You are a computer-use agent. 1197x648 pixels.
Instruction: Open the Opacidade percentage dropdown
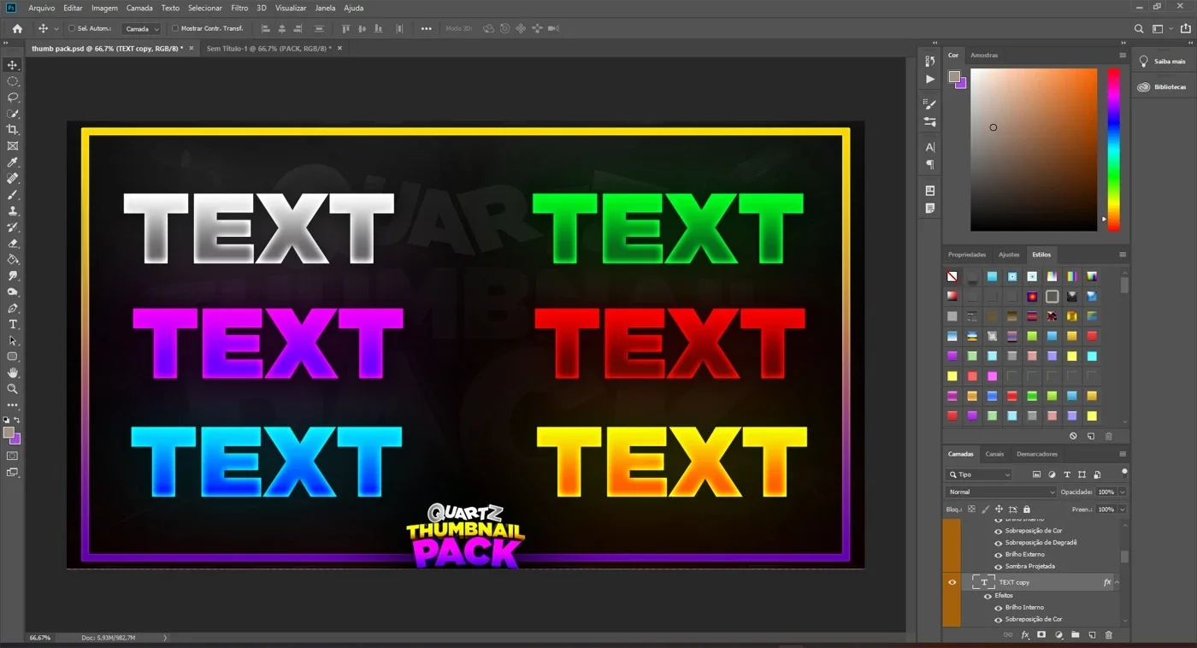coord(1122,492)
